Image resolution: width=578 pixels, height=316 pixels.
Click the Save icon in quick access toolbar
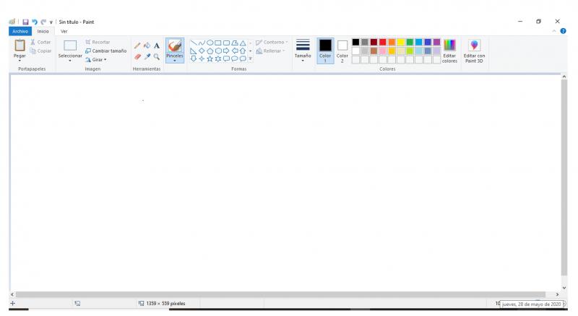pos(25,22)
